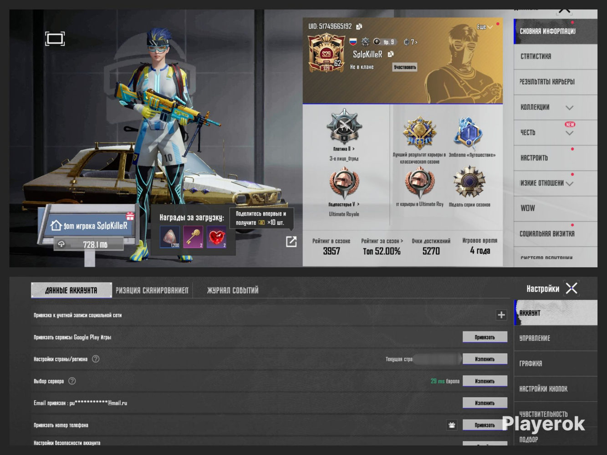Click Изменить for country/region settings
The width and height of the screenshot is (607, 455).
click(x=485, y=359)
